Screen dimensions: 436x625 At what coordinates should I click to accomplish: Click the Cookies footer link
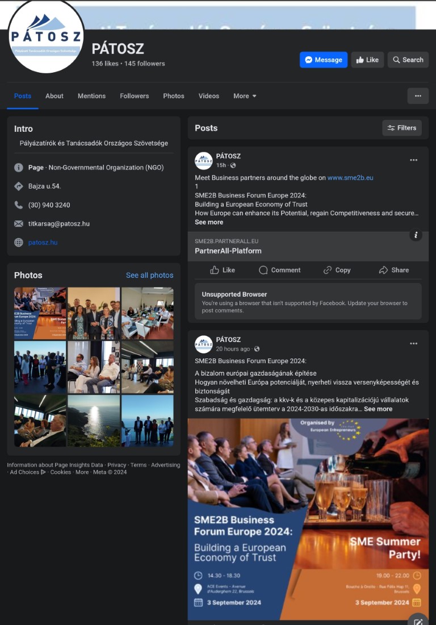point(61,472)
